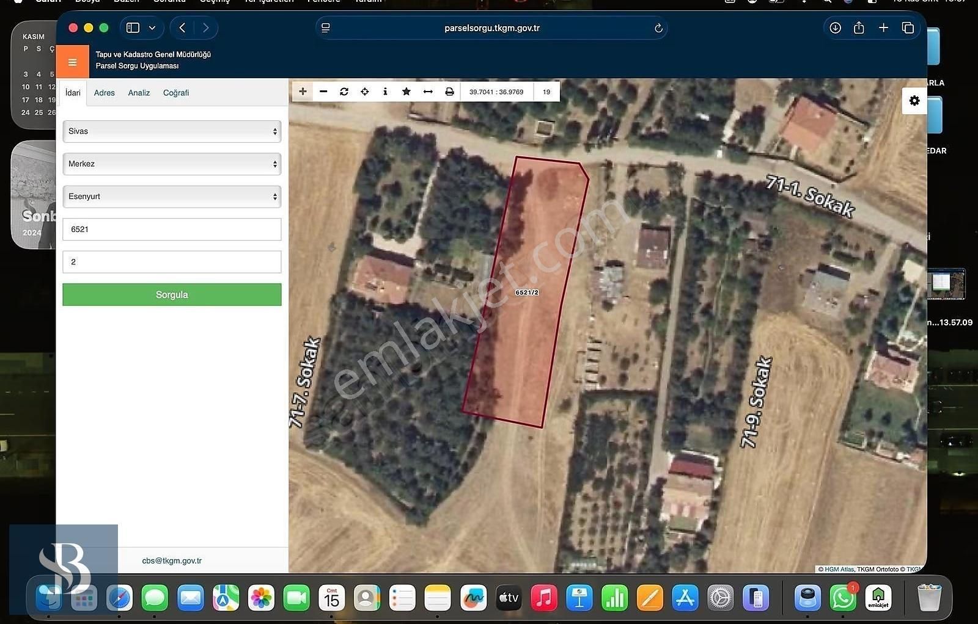The width and height of the screenshot is (978, 624).
Task: Activate the locate/center map tool
Action: [365, 92]
